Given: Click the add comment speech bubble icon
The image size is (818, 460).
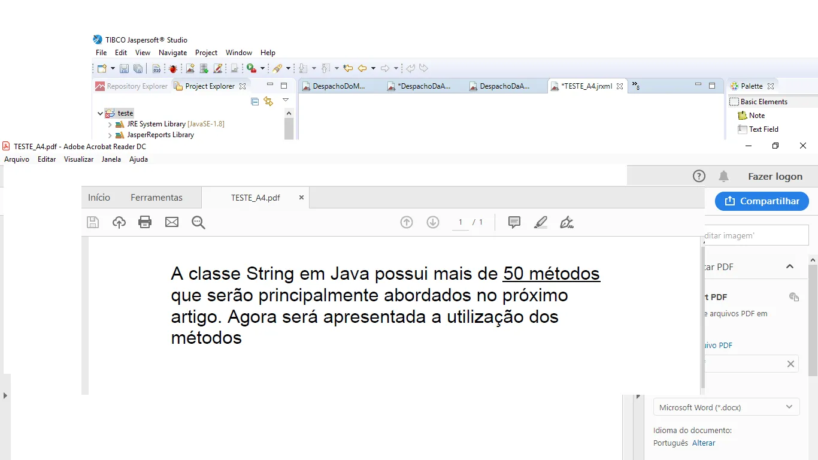Looking at the screenshot, I should click(514, 222).
